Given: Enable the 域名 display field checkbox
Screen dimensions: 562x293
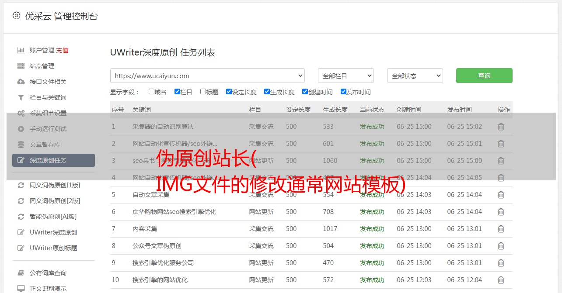Looking at the screenshot, I should point(151,92).
